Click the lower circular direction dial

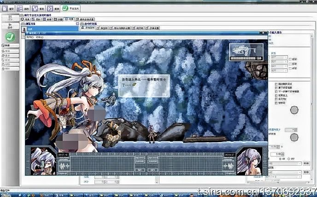pyautogui.click(x=294, y=138)
